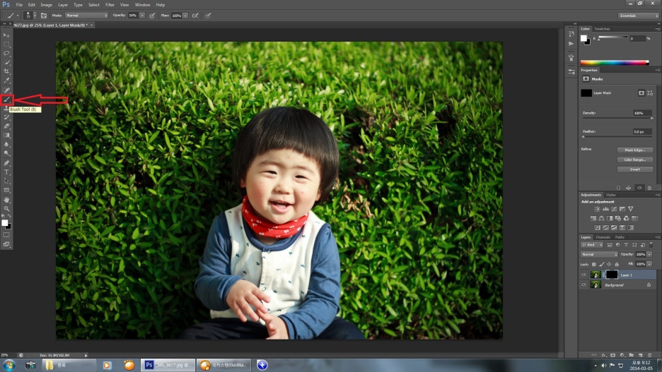Open the brush Mode dropdown
The height and width of the screenshot is (372, 662).
pyautogui.click(x=86, y=15)
